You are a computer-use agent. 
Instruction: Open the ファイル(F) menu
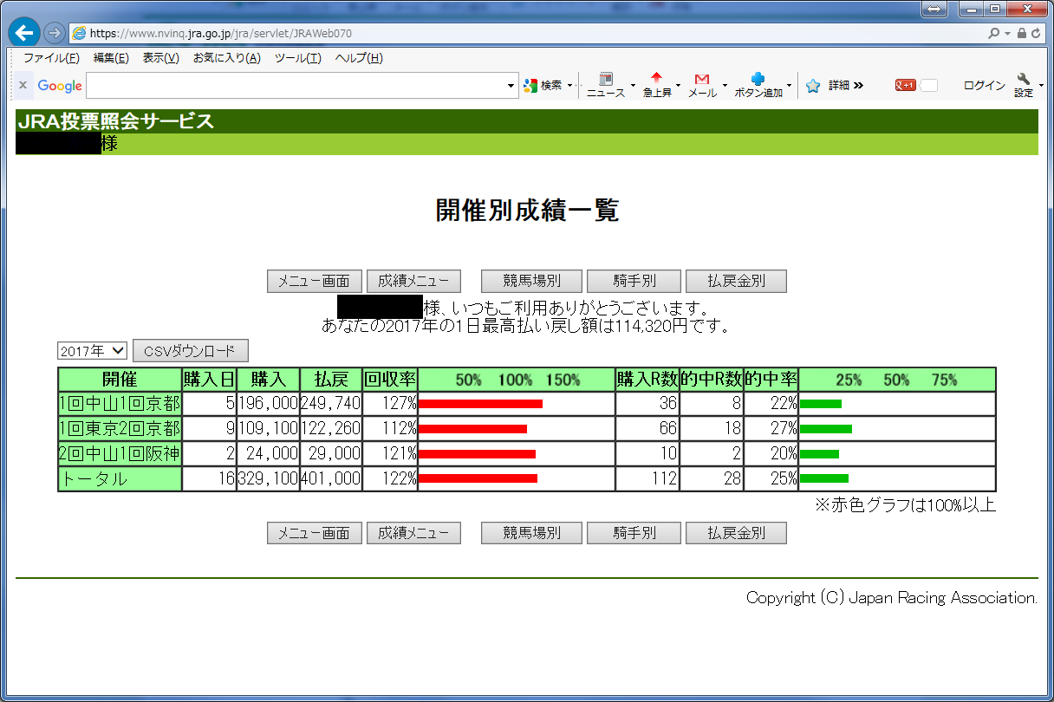[x=51, y=58]
